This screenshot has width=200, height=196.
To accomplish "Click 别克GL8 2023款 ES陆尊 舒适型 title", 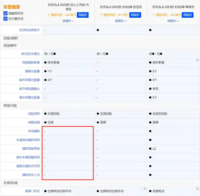I will [121, 7].
